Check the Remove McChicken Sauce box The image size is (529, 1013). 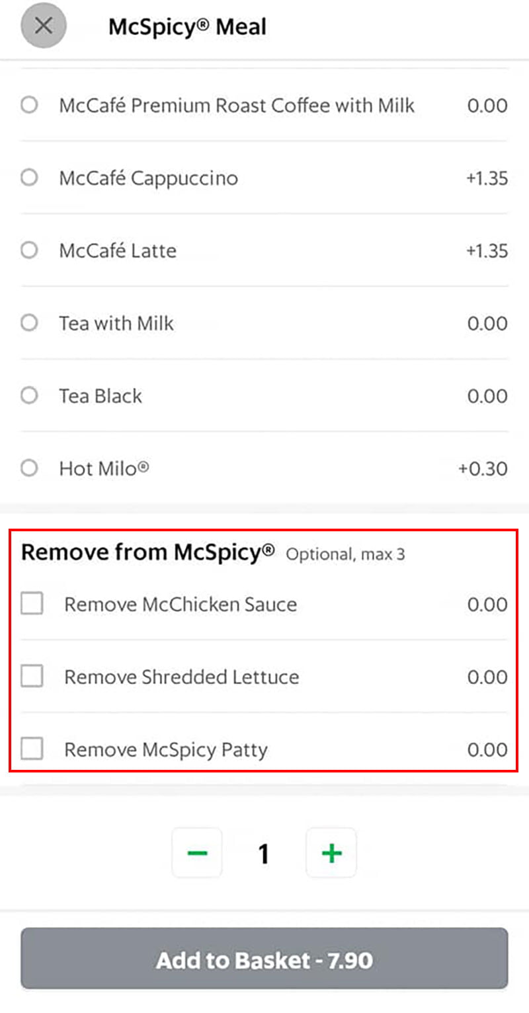click(x=32, y=603)
